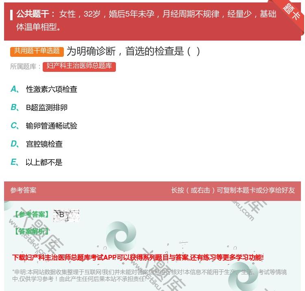
Task: Click the orange 共用题干单选题 tag
Action: tap(37, 51)
